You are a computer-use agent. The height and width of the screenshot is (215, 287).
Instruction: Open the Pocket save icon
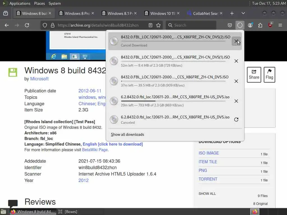click(230, 25)
